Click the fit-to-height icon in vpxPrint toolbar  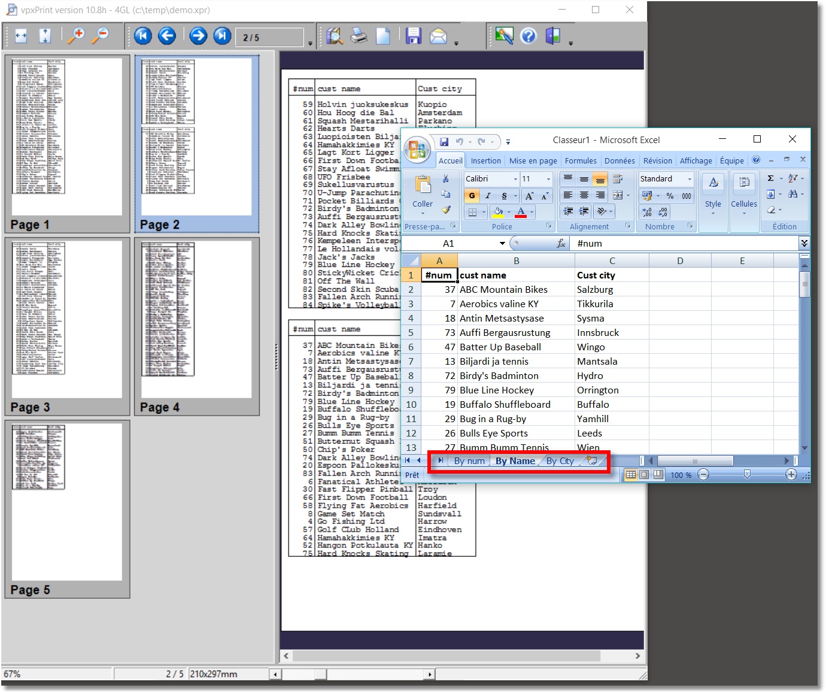45,37
